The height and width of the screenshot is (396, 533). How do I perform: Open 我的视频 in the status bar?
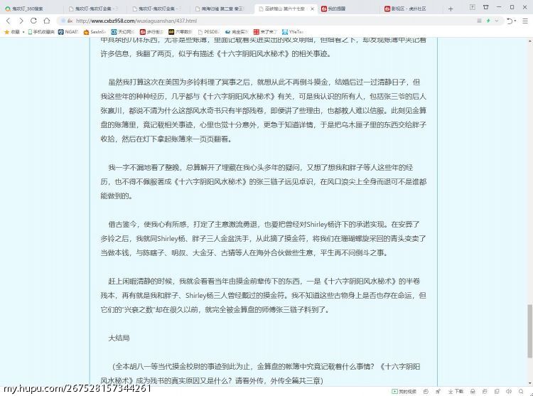(x=404, y=392)
